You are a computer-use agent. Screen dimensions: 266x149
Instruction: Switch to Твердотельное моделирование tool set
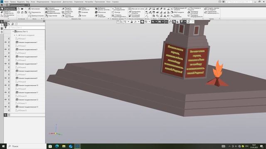point(8,9)
